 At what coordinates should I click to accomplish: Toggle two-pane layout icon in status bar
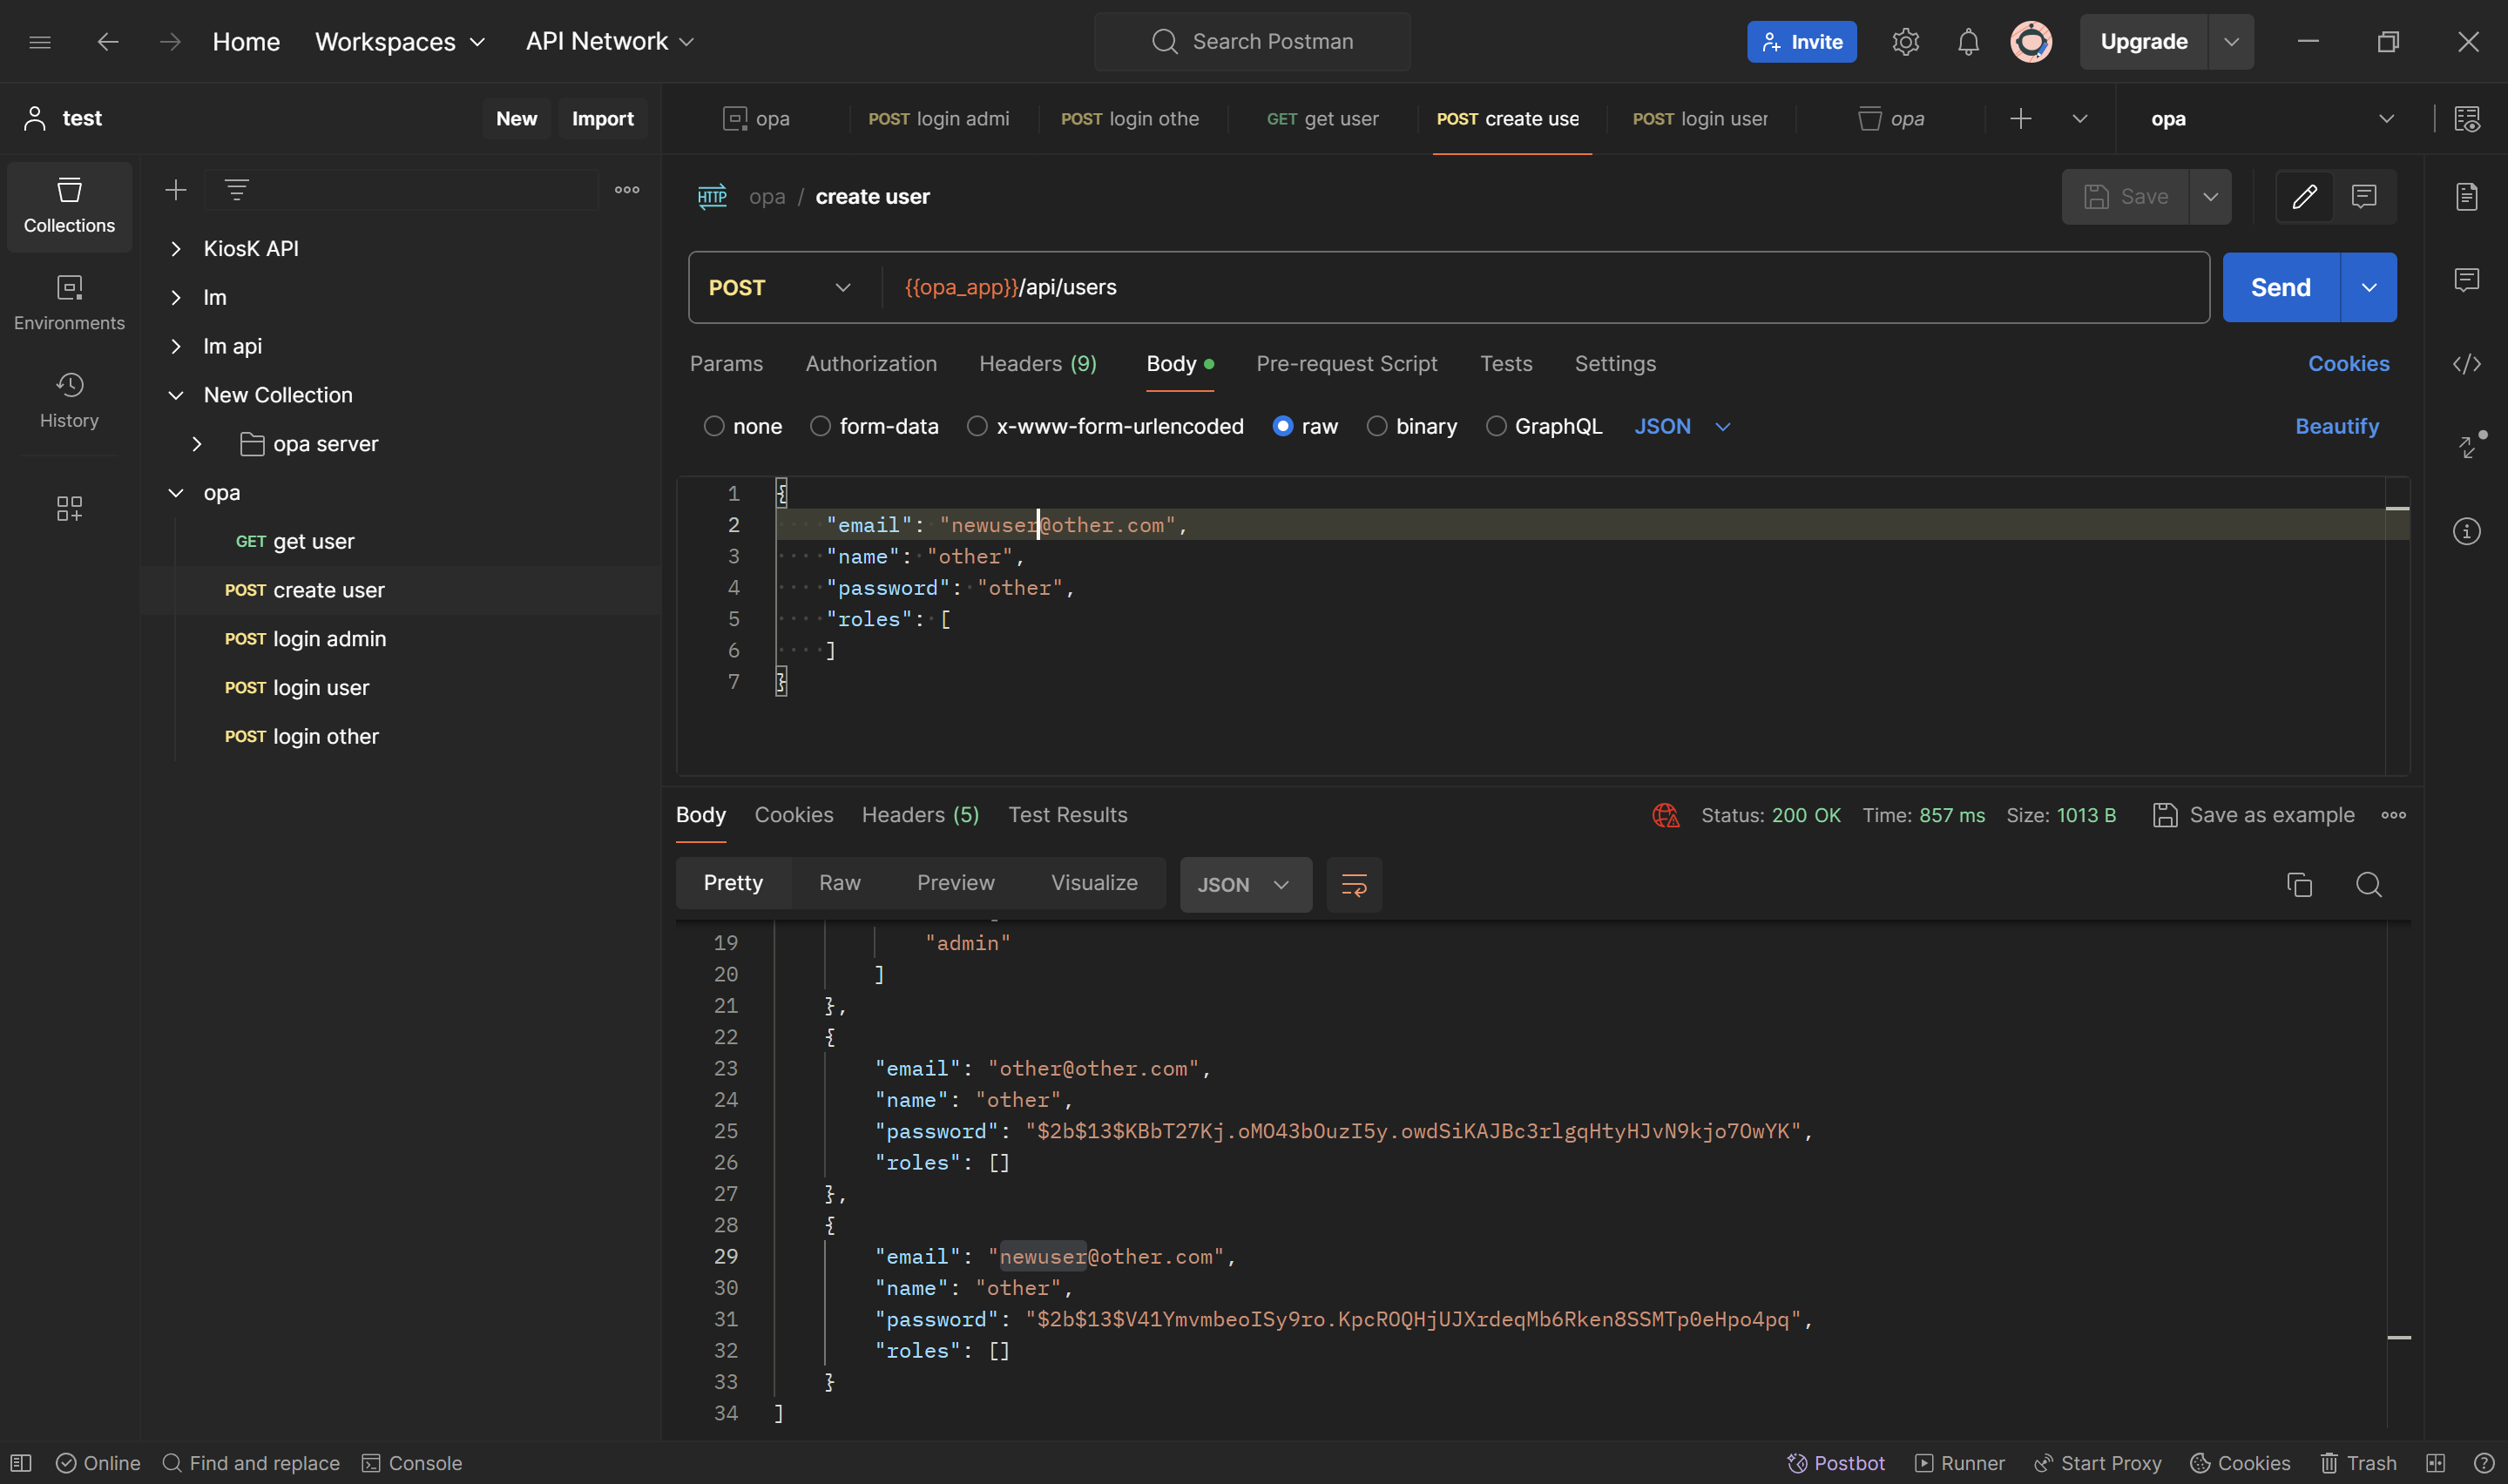pyautogui.click(x=2435, y=1463)
